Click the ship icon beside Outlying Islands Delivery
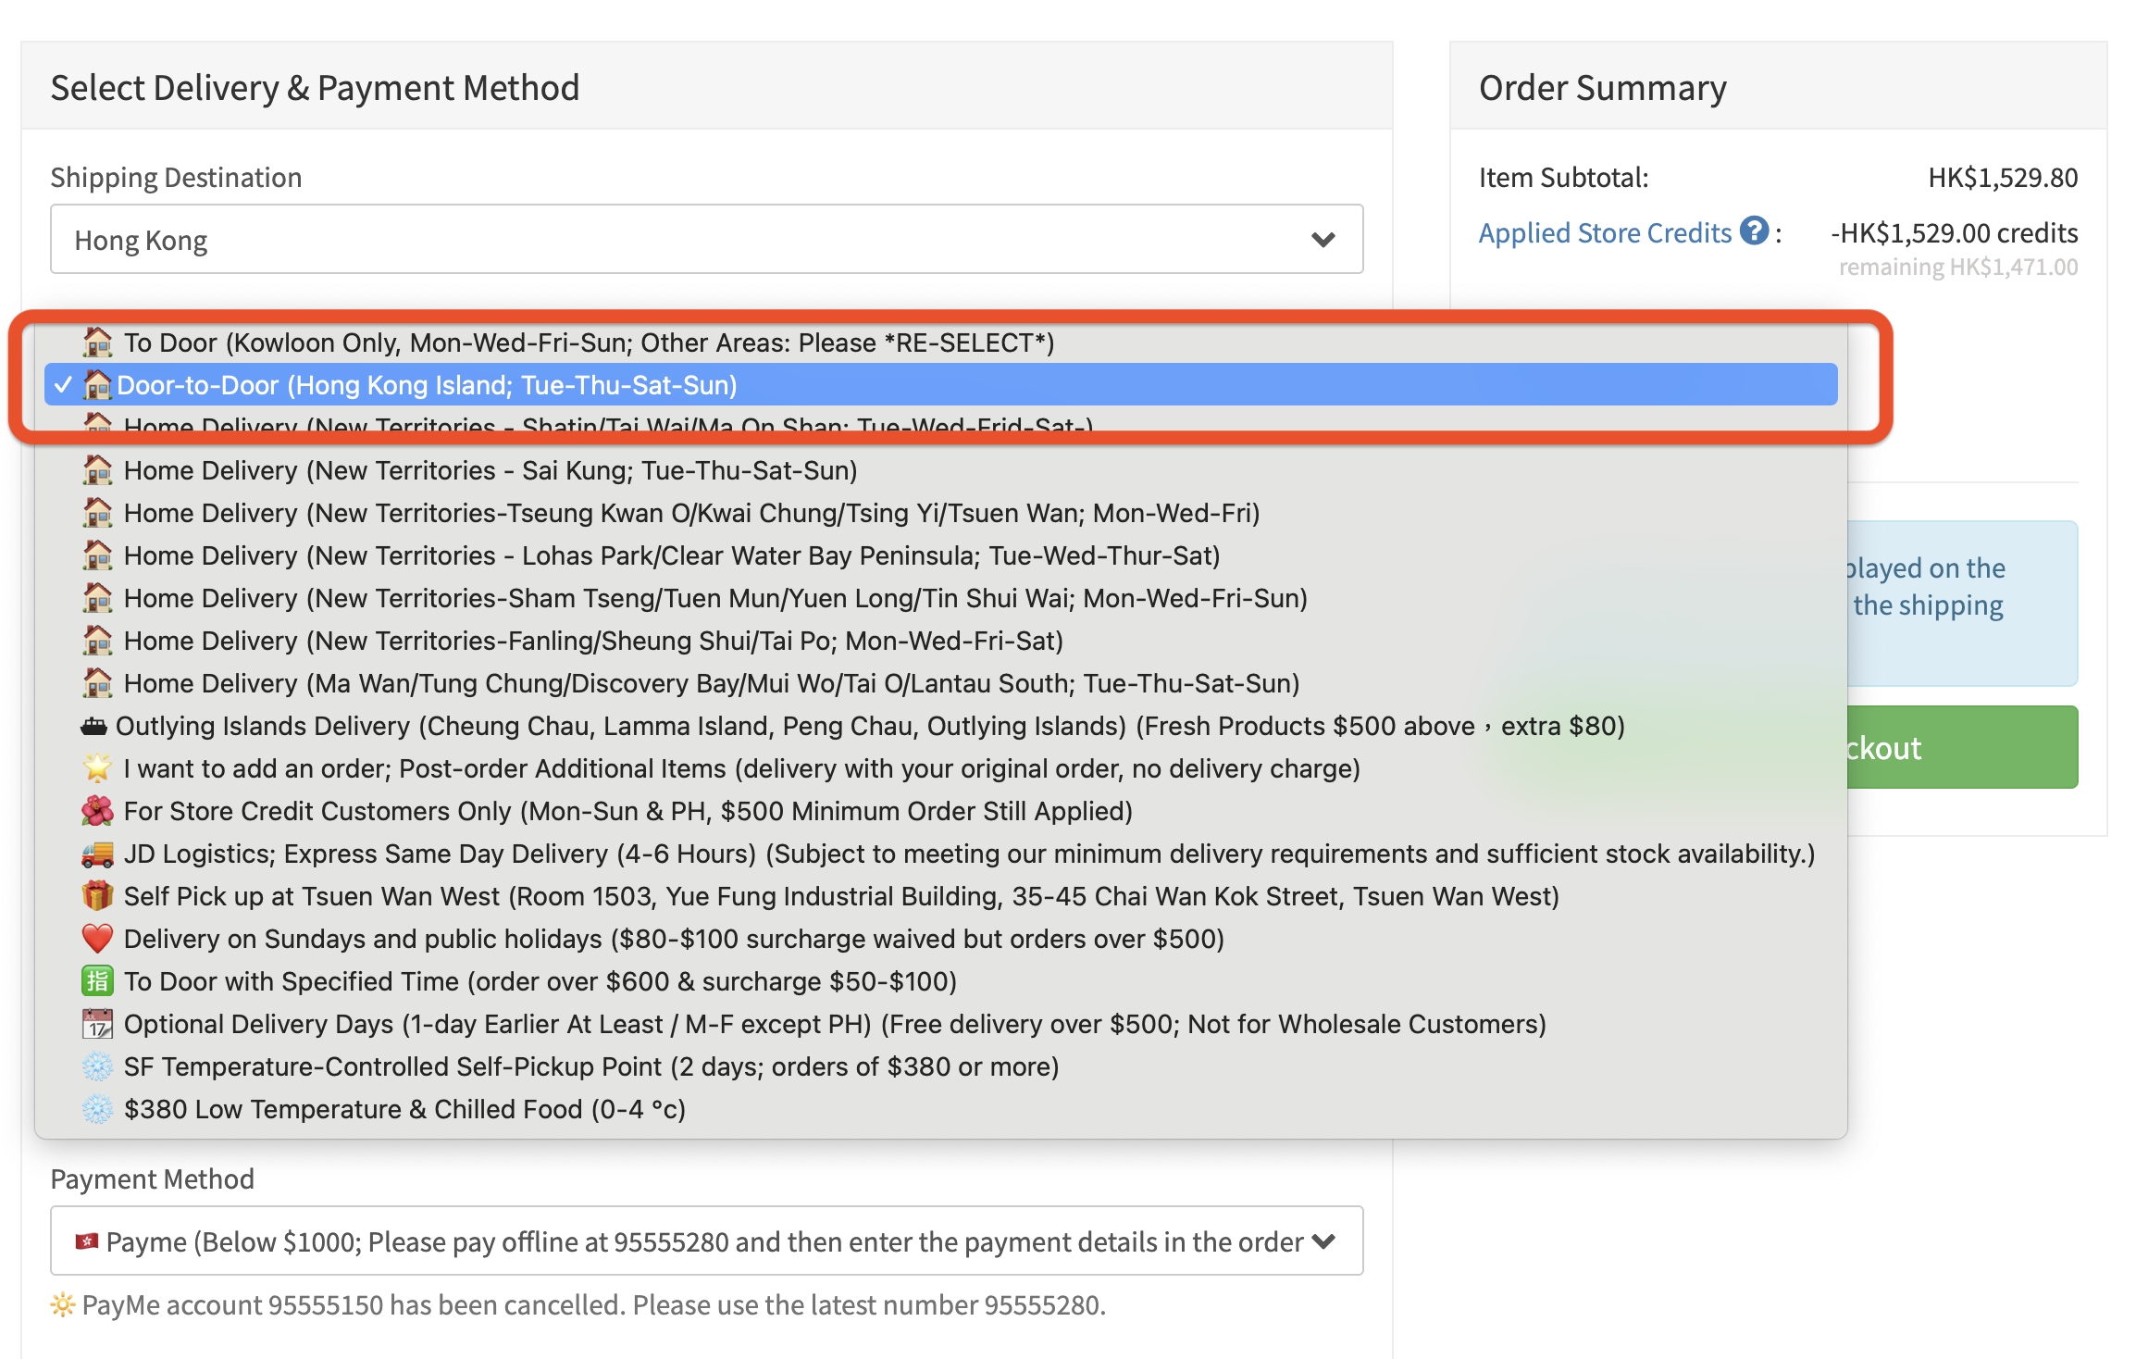 pyautogui.click(x=94, y=727)
